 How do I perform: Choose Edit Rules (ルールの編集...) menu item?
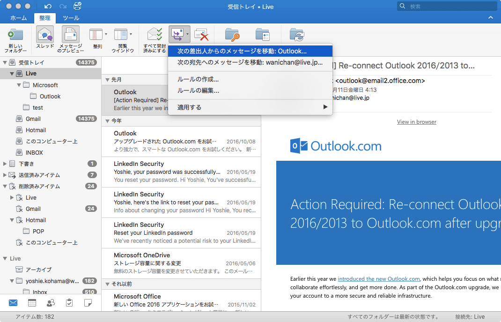[x=250, y=90]
